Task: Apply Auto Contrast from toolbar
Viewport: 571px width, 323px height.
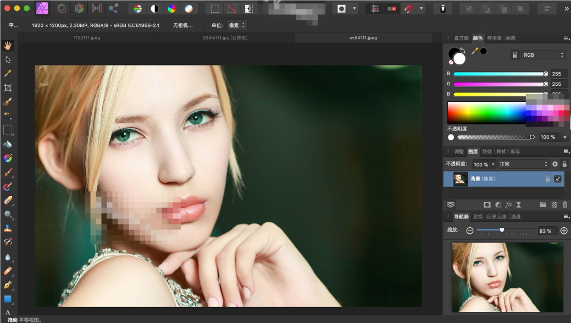Action: pyautogui.click(x=155, y=9)
